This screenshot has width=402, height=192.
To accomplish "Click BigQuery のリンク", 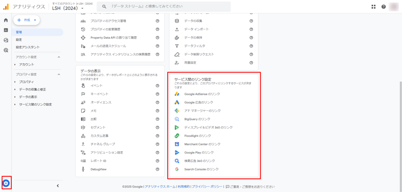I will click(x=197, y=119).
